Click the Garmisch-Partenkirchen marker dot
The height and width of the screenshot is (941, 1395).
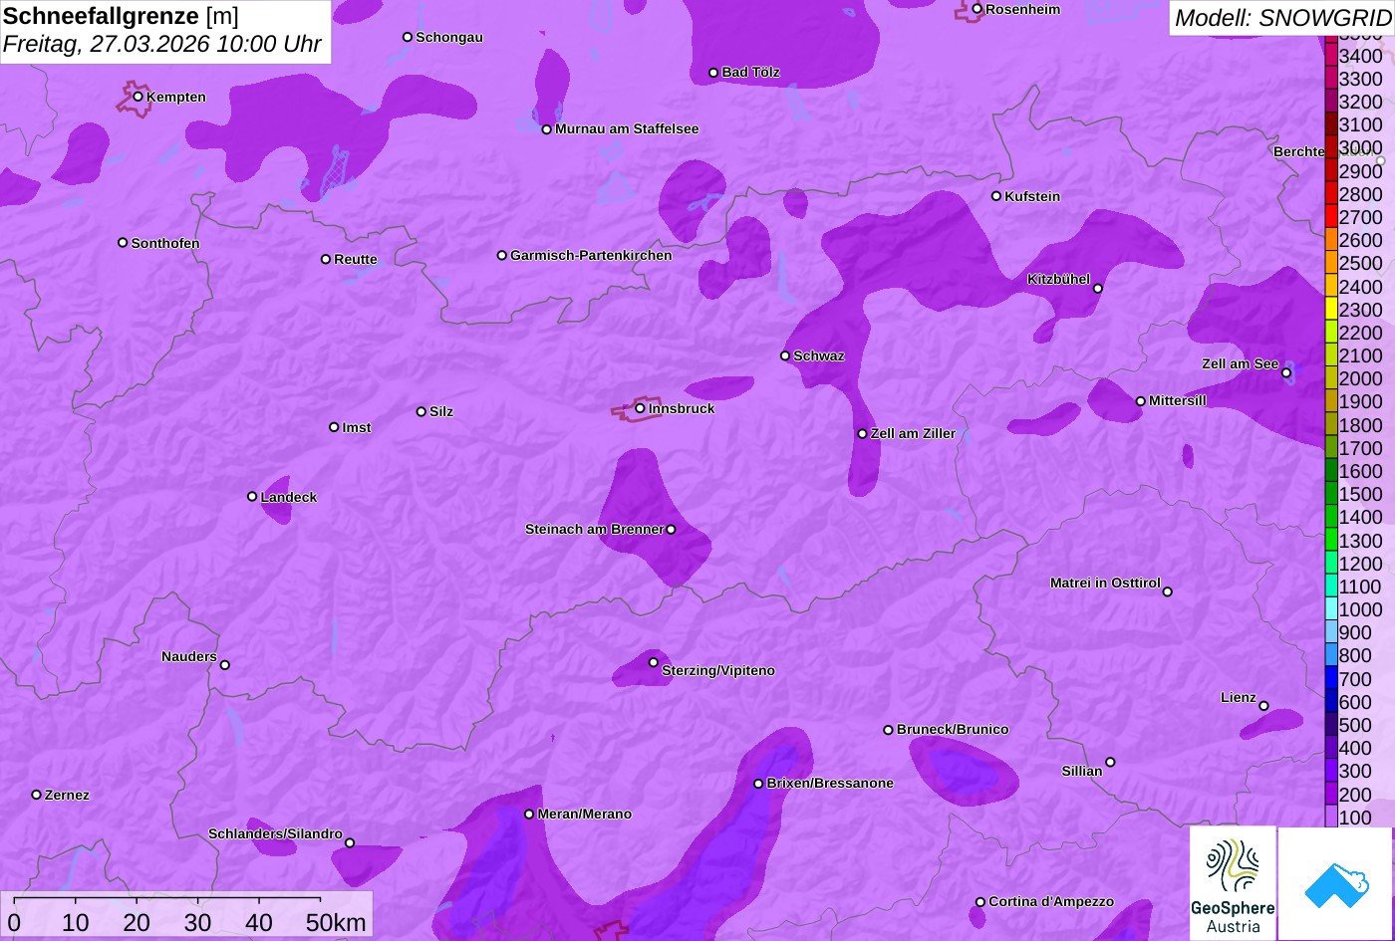pyautogui.click(x=502, y=255)
